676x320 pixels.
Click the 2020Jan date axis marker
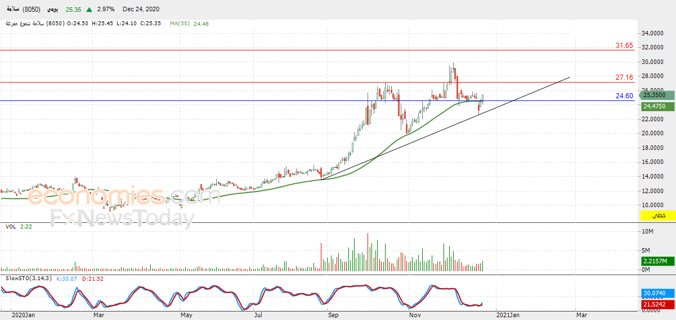pos(24,316)
